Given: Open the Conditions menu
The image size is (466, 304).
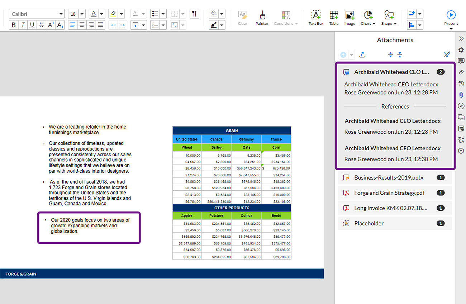Looking at the screenshot, I should click(x=286, y=17).
